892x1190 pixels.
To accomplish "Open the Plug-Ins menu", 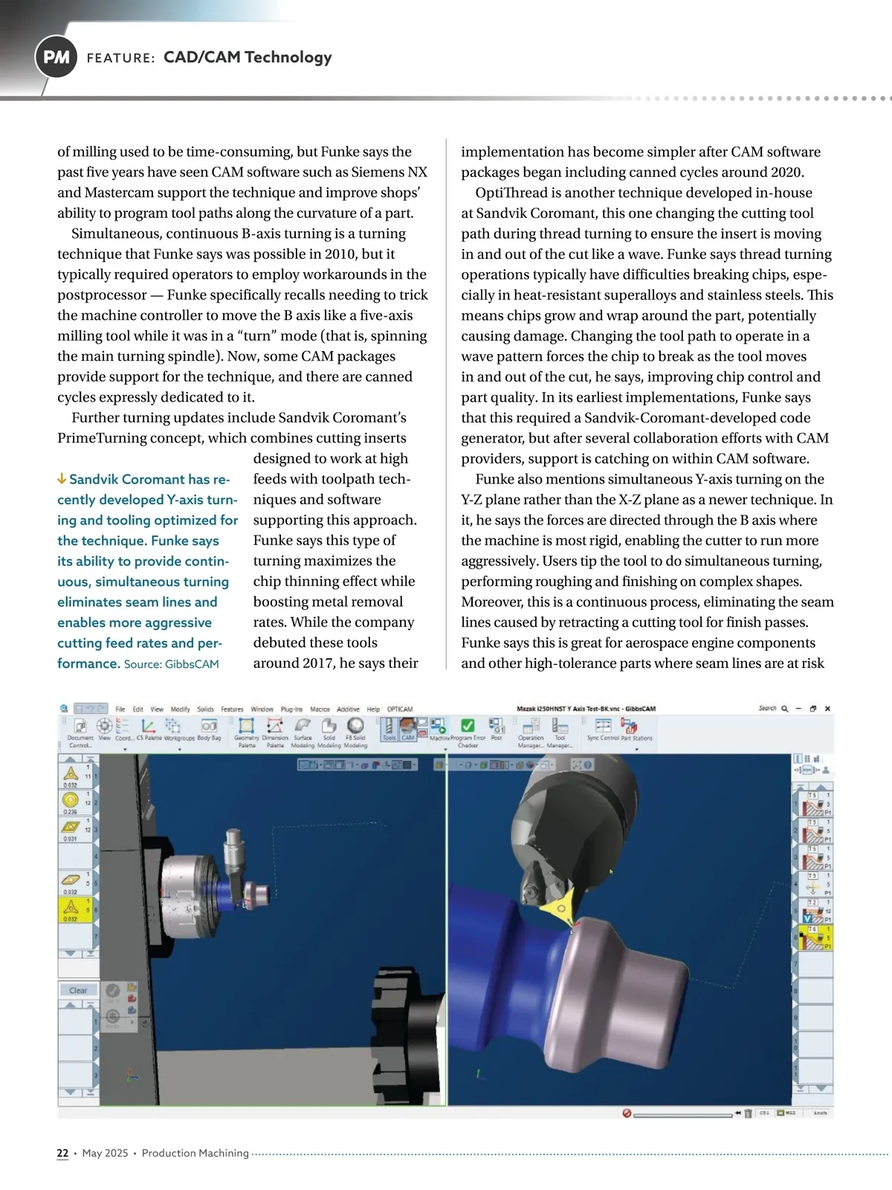I will 291,710.
